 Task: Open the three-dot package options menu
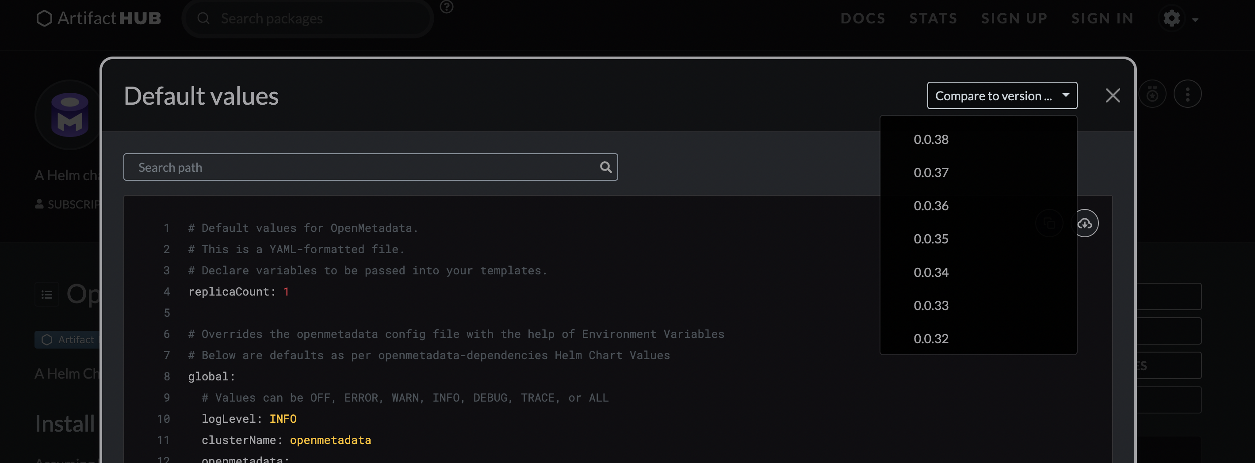point(1187,94)
